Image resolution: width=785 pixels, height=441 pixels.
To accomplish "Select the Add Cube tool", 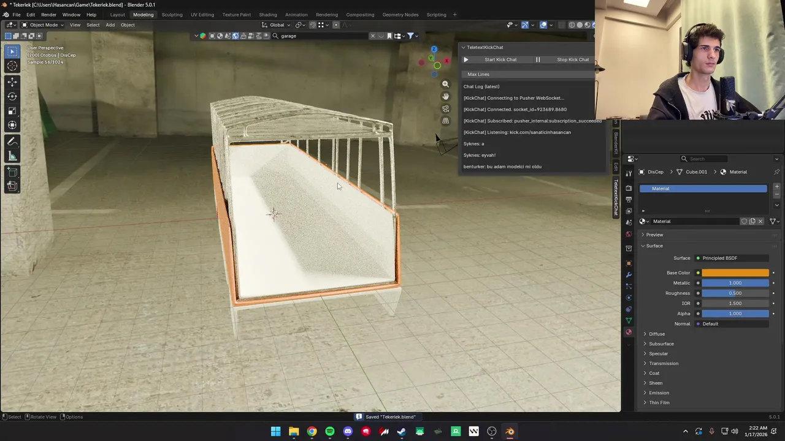I will coord(12,173).
